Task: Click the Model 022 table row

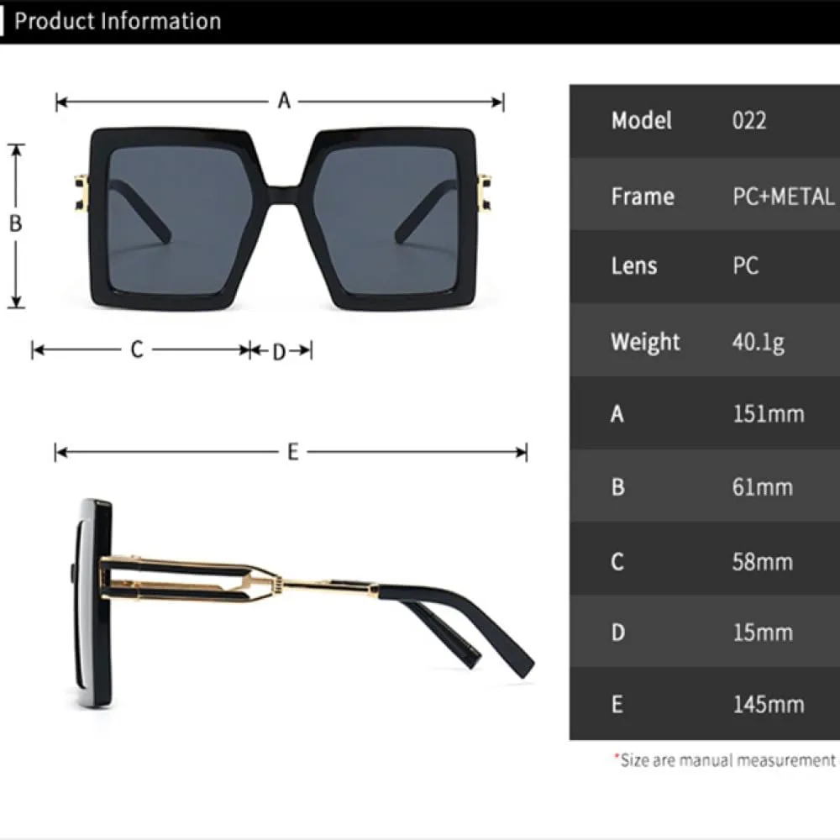Action: pyautogui.click(x=705, y=120)
